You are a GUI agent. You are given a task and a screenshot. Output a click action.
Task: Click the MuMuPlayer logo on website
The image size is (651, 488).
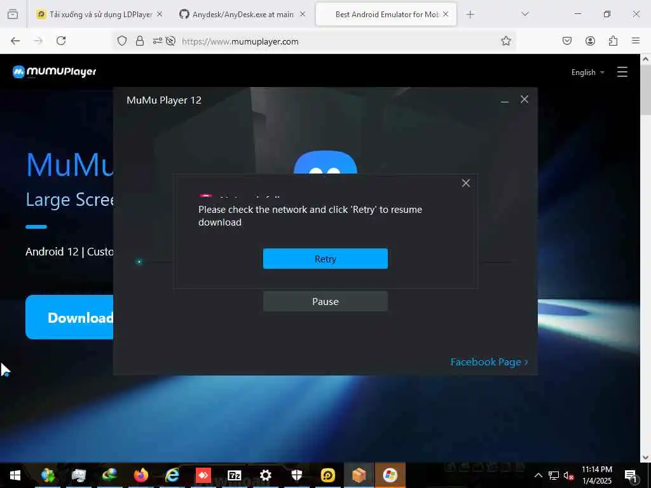click(x=55, y=72)
